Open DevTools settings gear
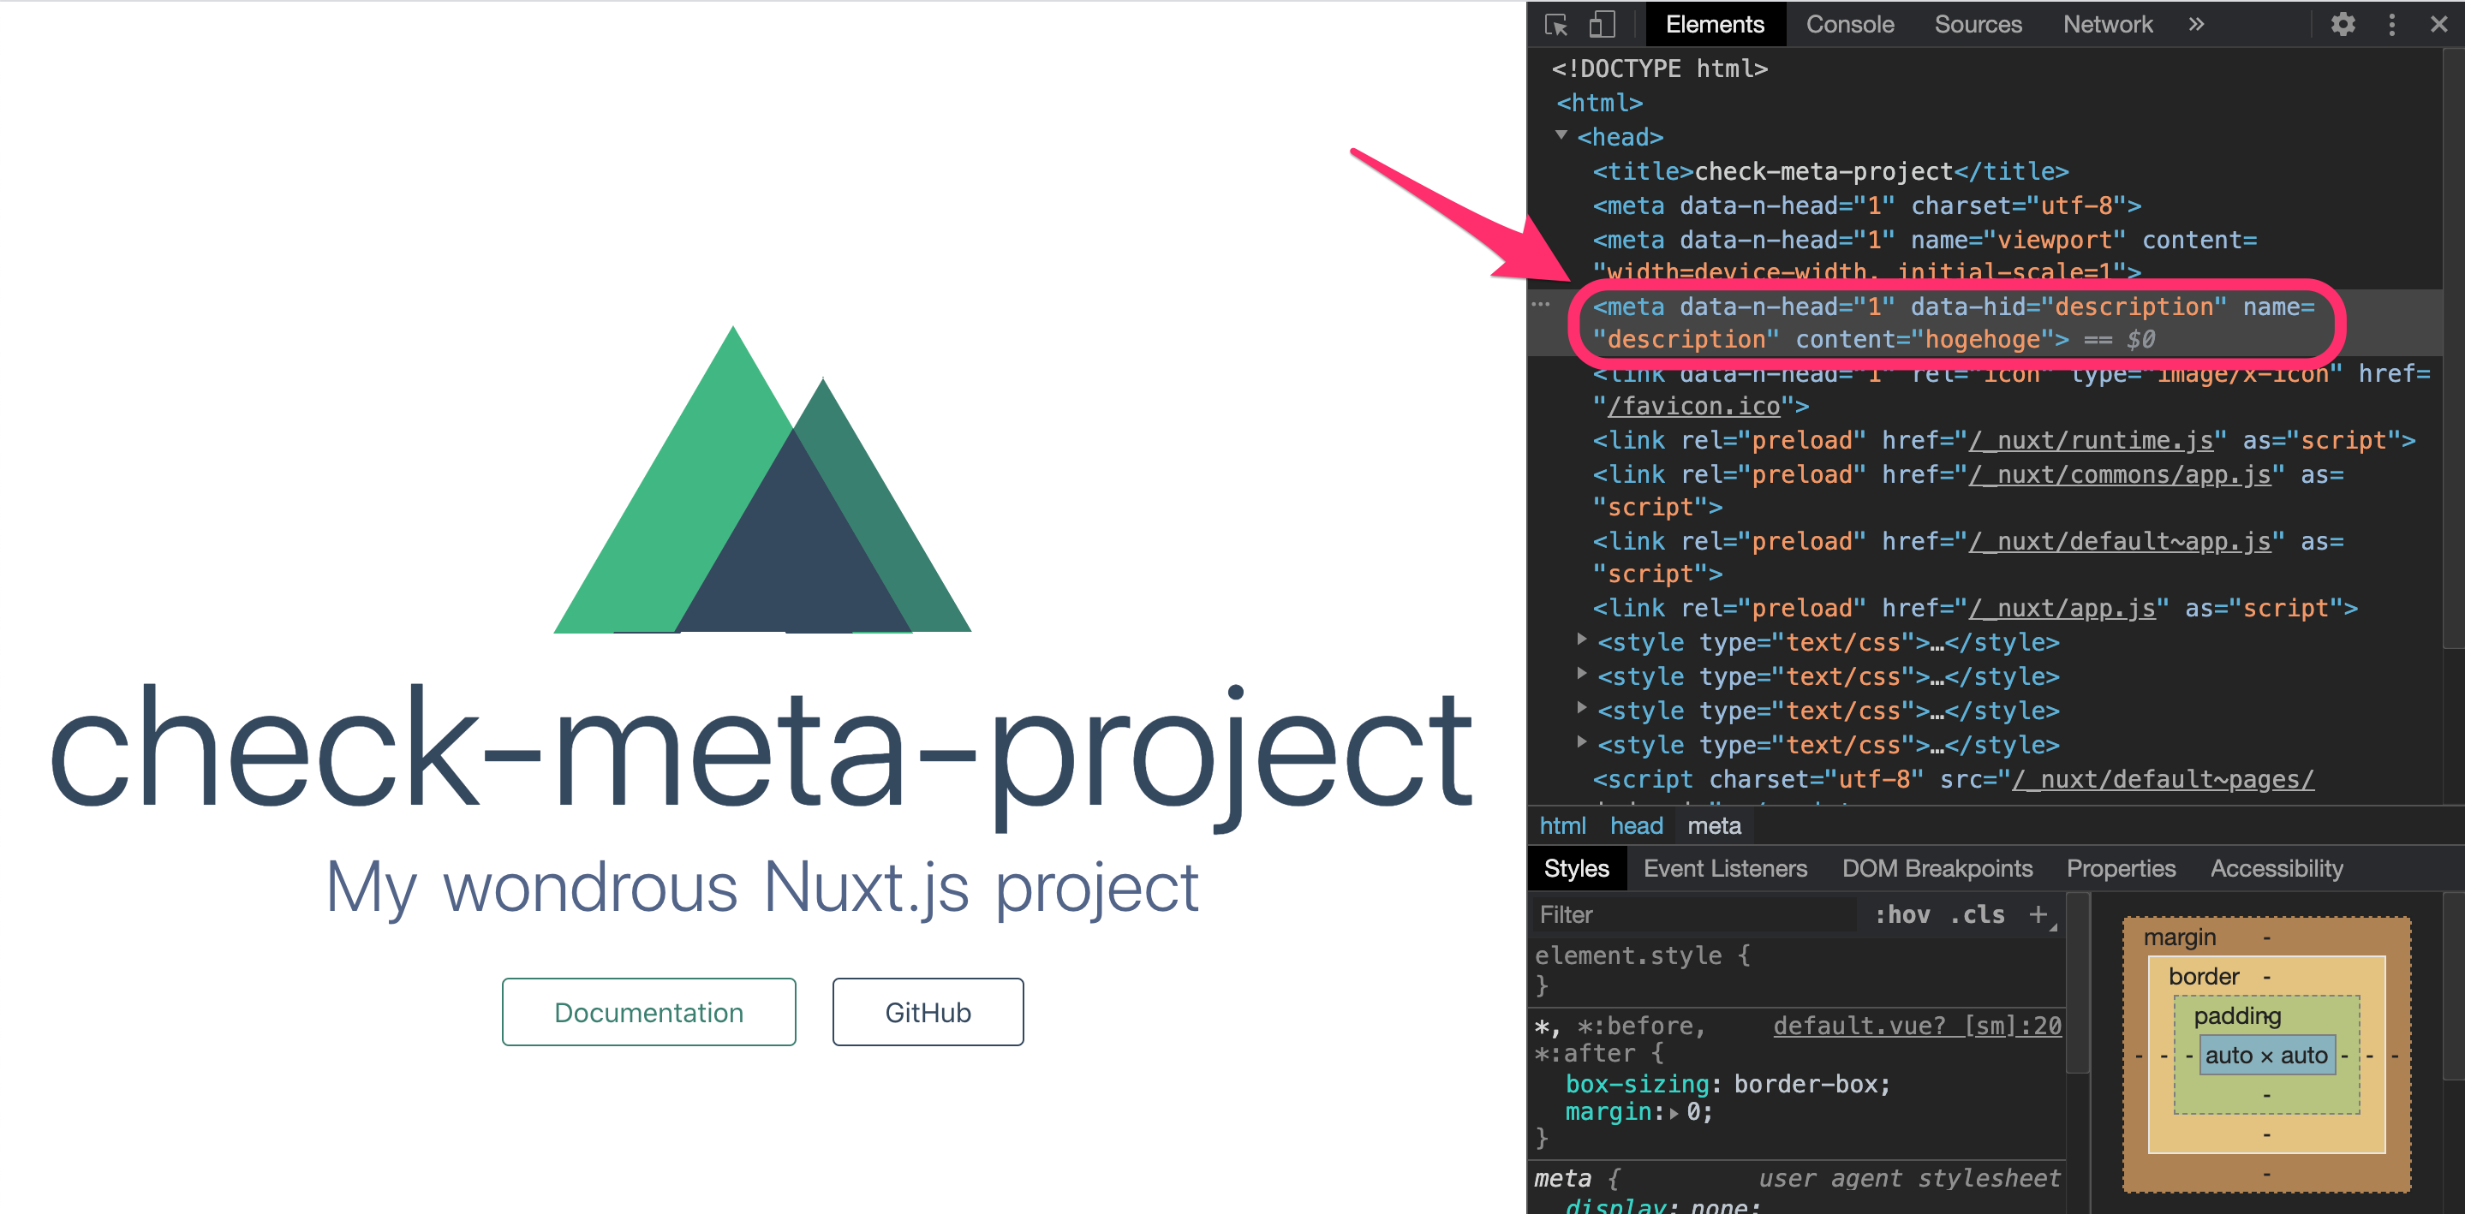 2343,24
